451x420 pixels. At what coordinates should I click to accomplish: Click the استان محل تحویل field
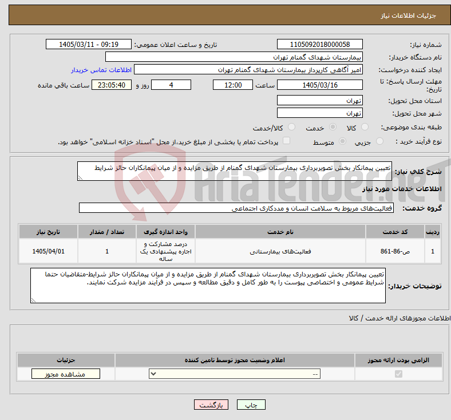319,100
